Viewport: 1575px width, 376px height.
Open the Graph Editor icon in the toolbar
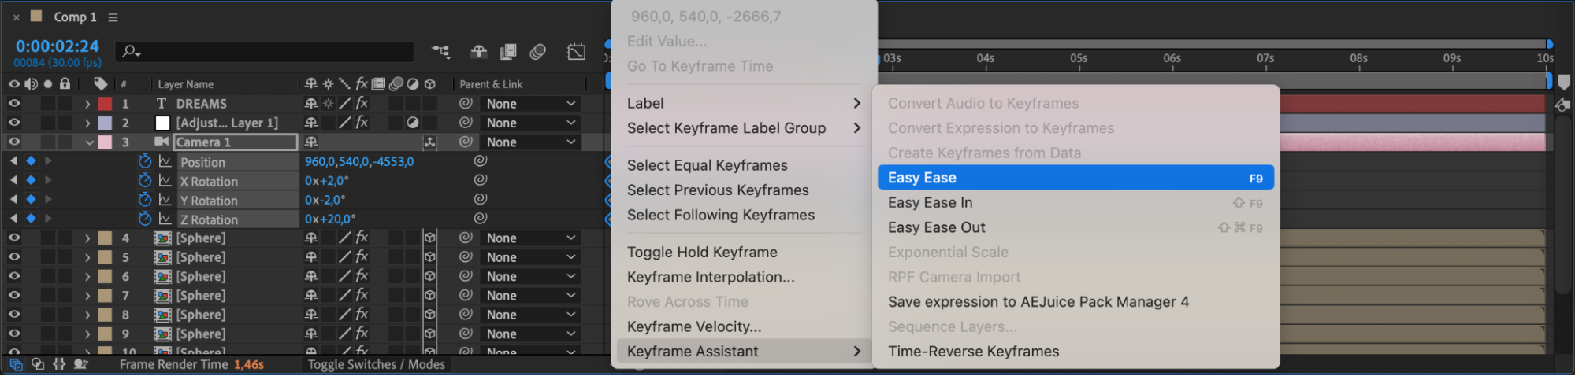click(x=577, y=52)
